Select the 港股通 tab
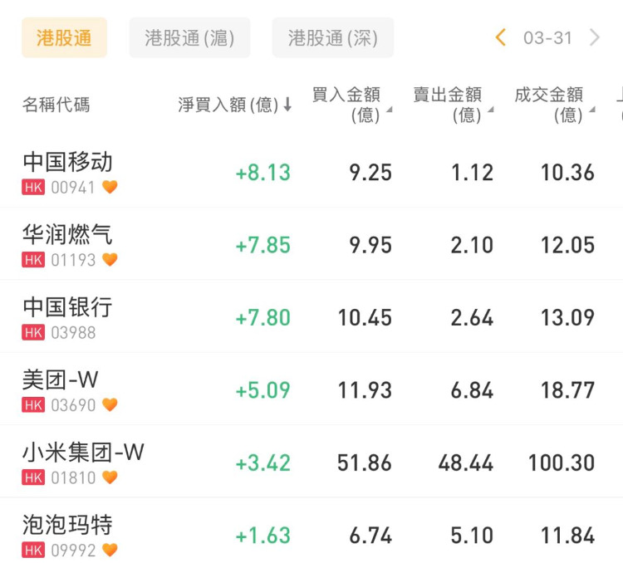The height and width of the screenshot is (563, 623). click(64, 37)
